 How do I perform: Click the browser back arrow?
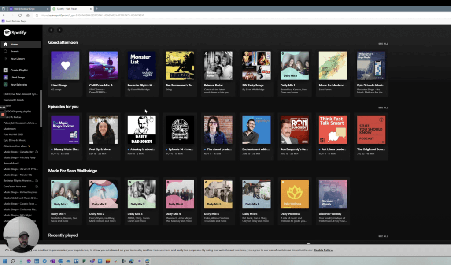point(4,15)
